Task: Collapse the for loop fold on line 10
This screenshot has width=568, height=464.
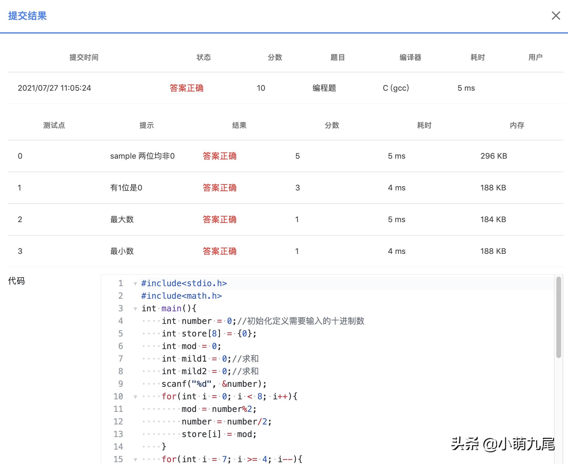Action: [135, 397]
